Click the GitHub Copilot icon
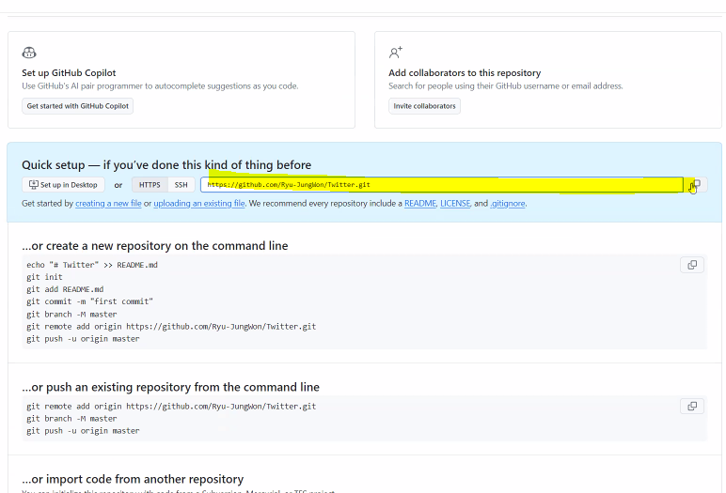 [x=29, y=53]
